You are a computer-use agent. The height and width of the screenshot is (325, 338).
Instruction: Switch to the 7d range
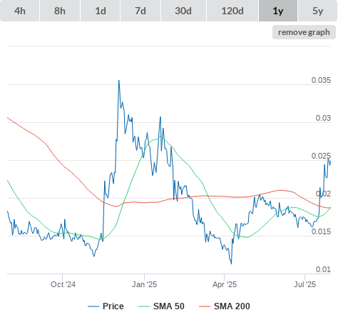pyautogui.click(x=140, y=11)
